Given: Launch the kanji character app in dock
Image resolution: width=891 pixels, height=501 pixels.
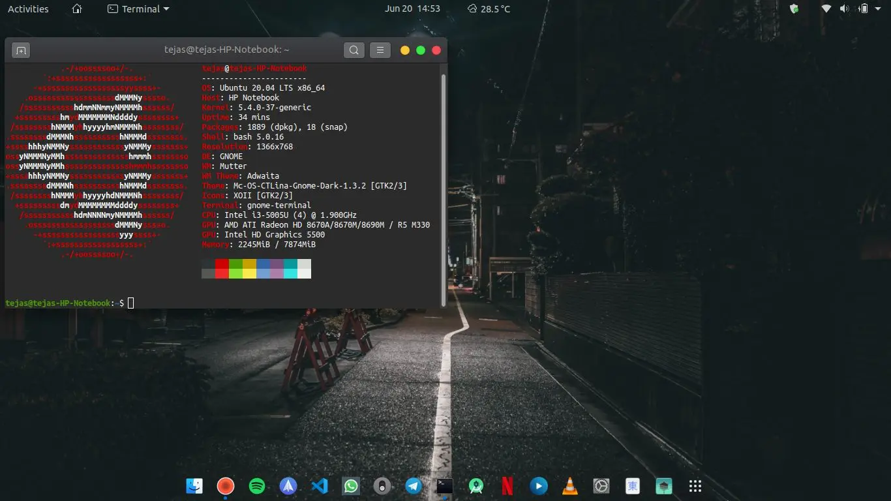Looking at the screenshot, I should coord(633,486).
